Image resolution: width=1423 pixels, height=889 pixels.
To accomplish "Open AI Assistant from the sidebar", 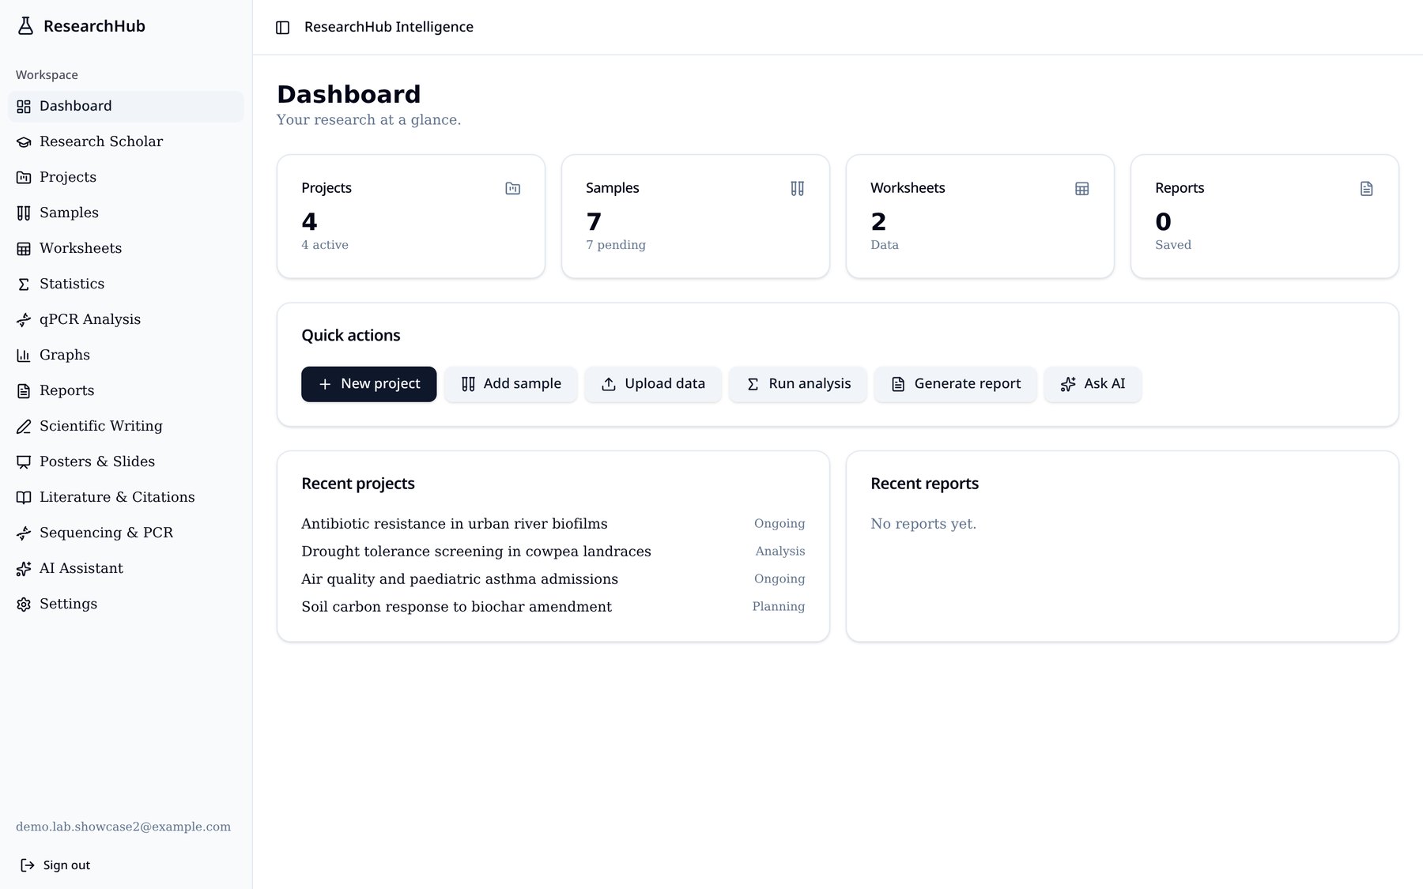I will point(126,568).
